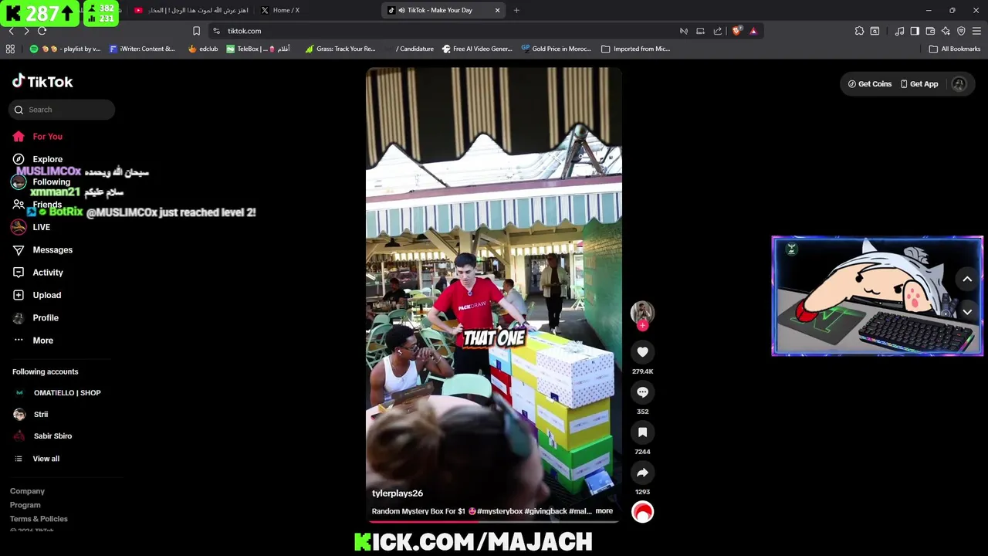
Task: Toggle browser sidebar panel
Action: pyautogui.click(x=915, y=31)
